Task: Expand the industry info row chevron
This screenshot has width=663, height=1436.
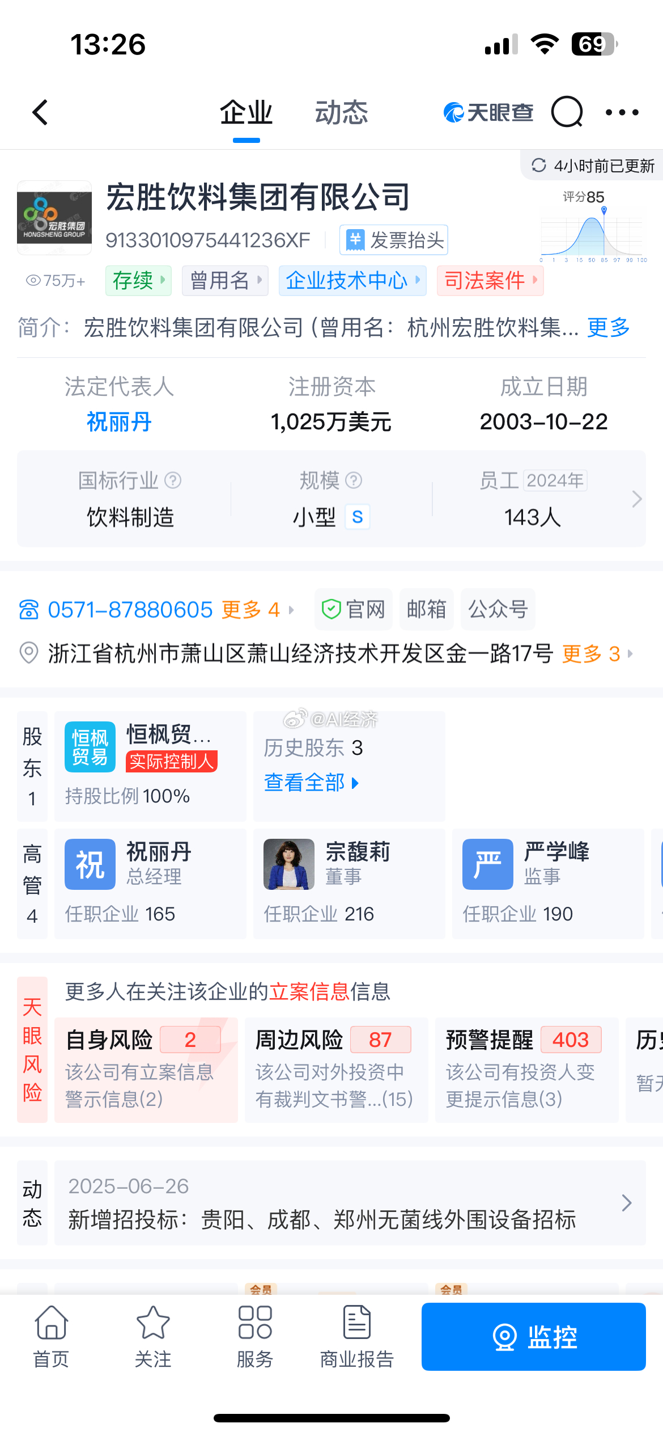Action: tap(636, 499)
